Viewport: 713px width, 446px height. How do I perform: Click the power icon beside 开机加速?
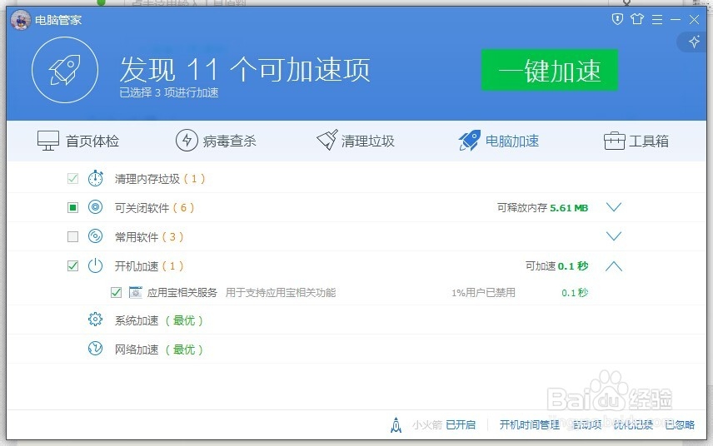click(x=95, y=265)
